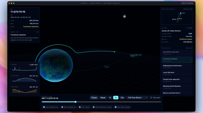Screen dimensions: 203x113
Task: Click the yellow Translunar injection phase value
Action: (x=31, y=26)
